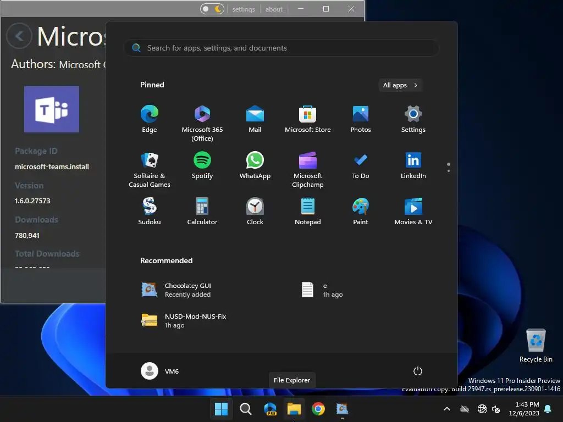This screenshot has height=422, width=563.
Task: Open Edge from pinned apps
Action: tap(150, 119)
